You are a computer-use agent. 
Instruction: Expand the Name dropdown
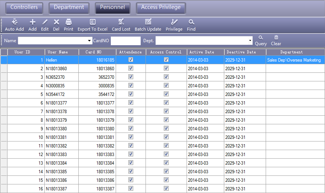click(89, 41)
